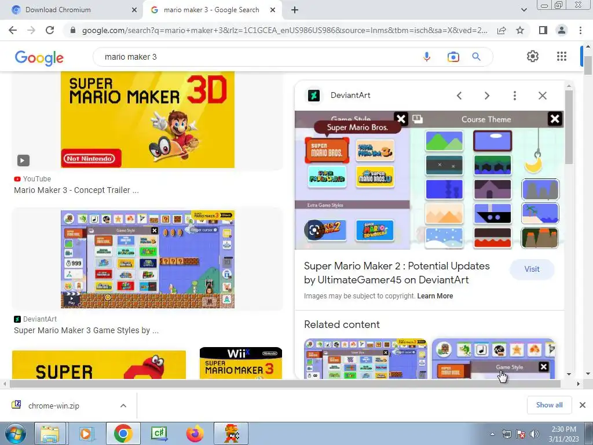Open Super Mario Maker 2 Potential Updates title
The width and height of the screenshot is (593, 445).
[x=397, y=273]
